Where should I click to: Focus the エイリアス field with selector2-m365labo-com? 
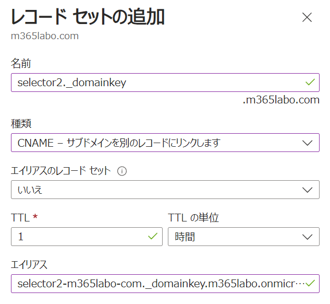point(165,284)
